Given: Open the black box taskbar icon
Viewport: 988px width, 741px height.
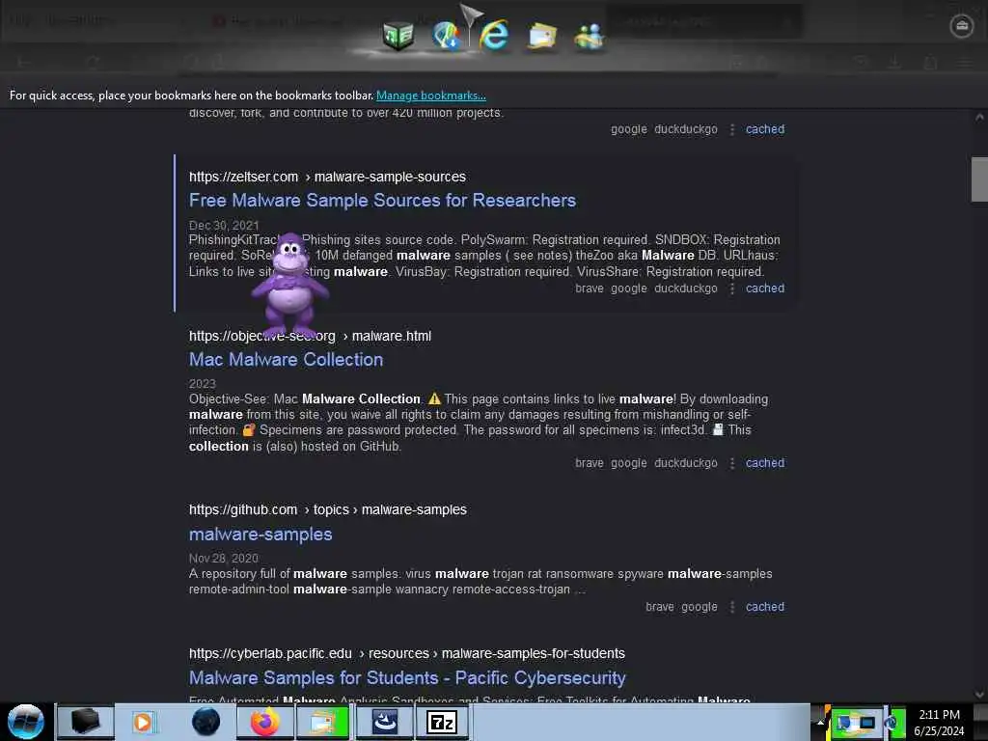Looking at the screenshot, I should [x=86, y=722].
